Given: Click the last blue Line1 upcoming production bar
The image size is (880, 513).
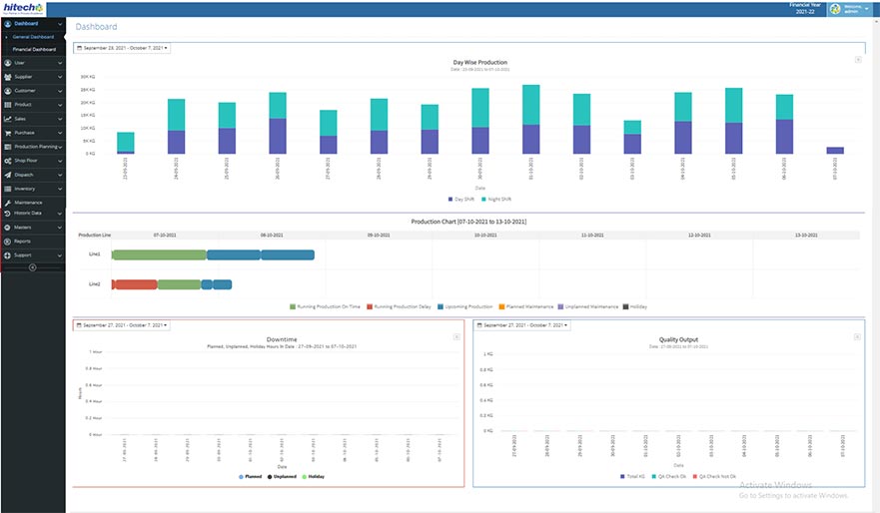Looking at the screenshot, I should [x=288, y=256].
